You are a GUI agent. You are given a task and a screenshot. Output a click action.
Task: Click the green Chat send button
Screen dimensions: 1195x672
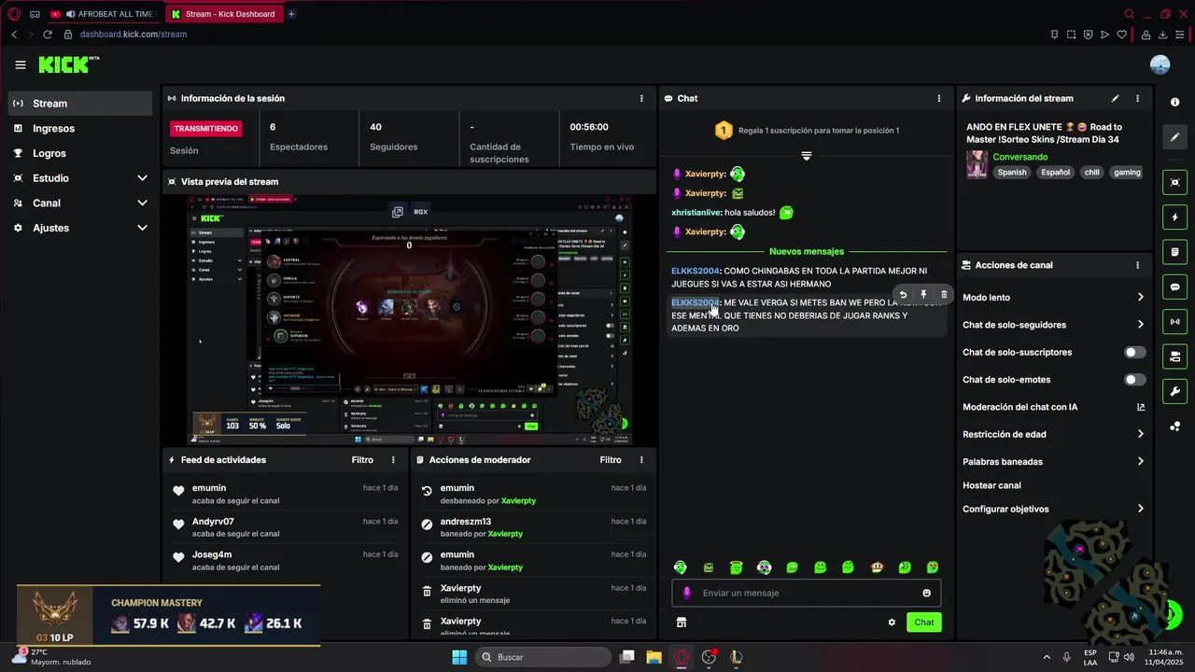[923, 623]
